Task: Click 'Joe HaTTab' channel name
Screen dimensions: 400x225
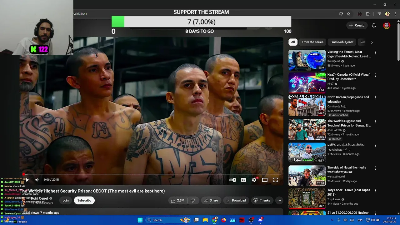Action: pyautogui.click(x=335, y=130)
